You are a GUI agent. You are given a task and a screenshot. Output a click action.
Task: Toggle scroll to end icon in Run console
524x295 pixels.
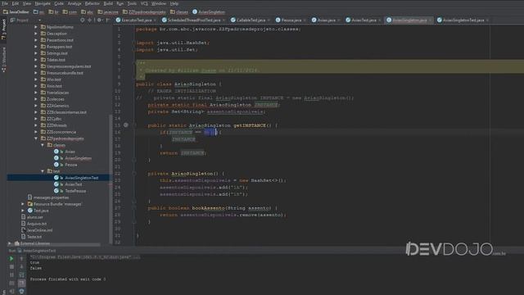coord(22,283)
